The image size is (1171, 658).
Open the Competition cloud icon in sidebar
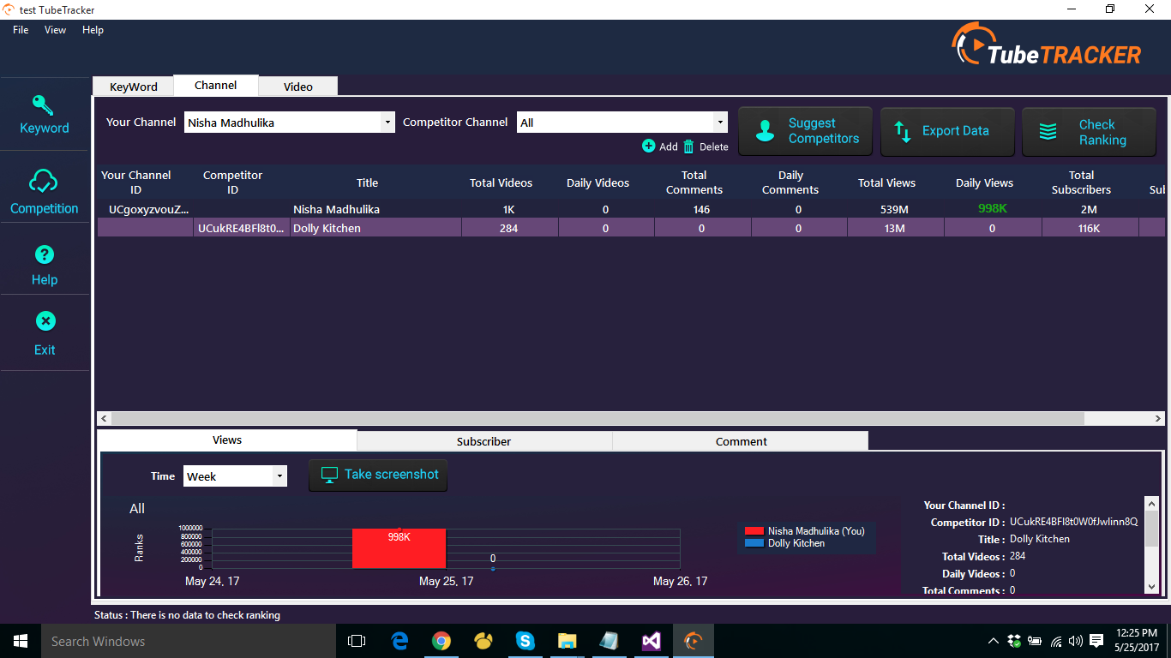click(44, 181)
